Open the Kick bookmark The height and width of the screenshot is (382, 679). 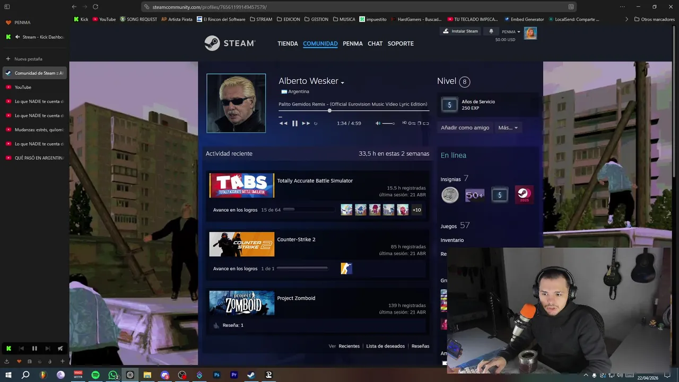point(81,19)
